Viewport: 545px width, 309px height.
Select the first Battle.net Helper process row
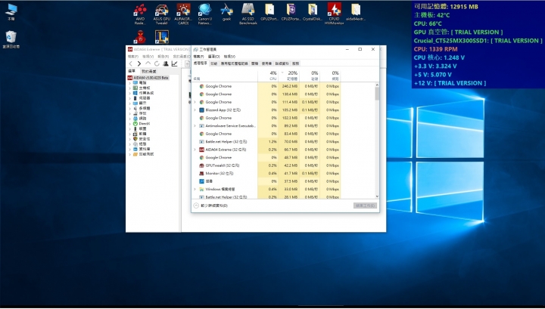coord(266,141)
